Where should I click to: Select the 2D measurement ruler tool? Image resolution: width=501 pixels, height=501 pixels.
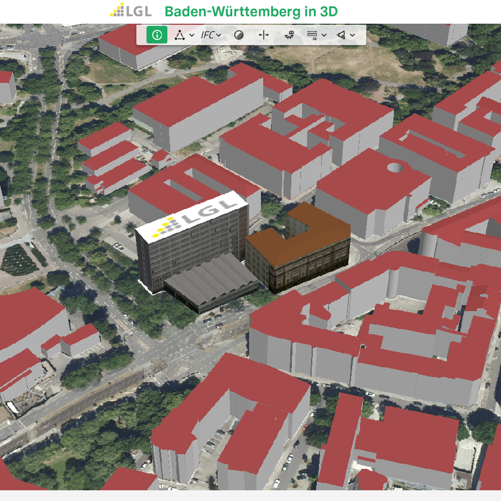312,35
